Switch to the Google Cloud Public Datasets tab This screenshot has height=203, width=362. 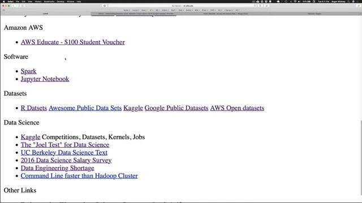226,14
